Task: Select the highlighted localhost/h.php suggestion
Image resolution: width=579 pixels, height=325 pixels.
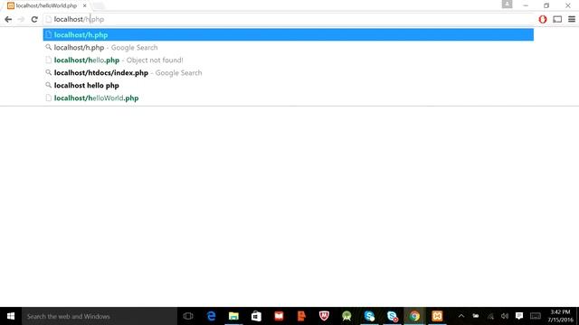Action: (289, 34)
